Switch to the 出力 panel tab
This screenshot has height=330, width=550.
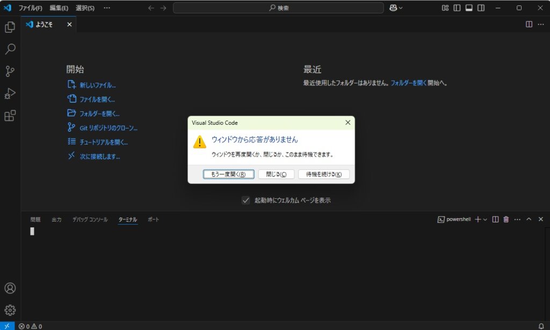click(56, 219)
